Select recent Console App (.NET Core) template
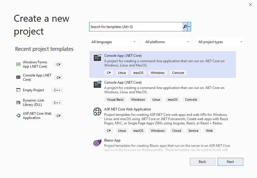The height and width of the screenshot is (178, 257). click(37, 77)
